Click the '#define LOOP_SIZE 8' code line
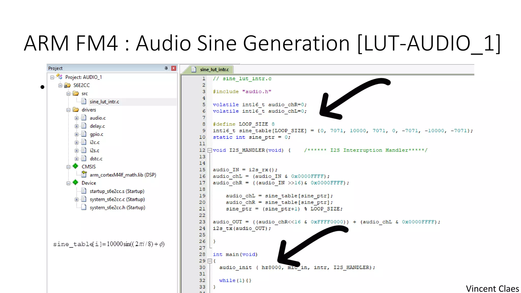Viewport: 521px width, 293px height. point(244,124)
